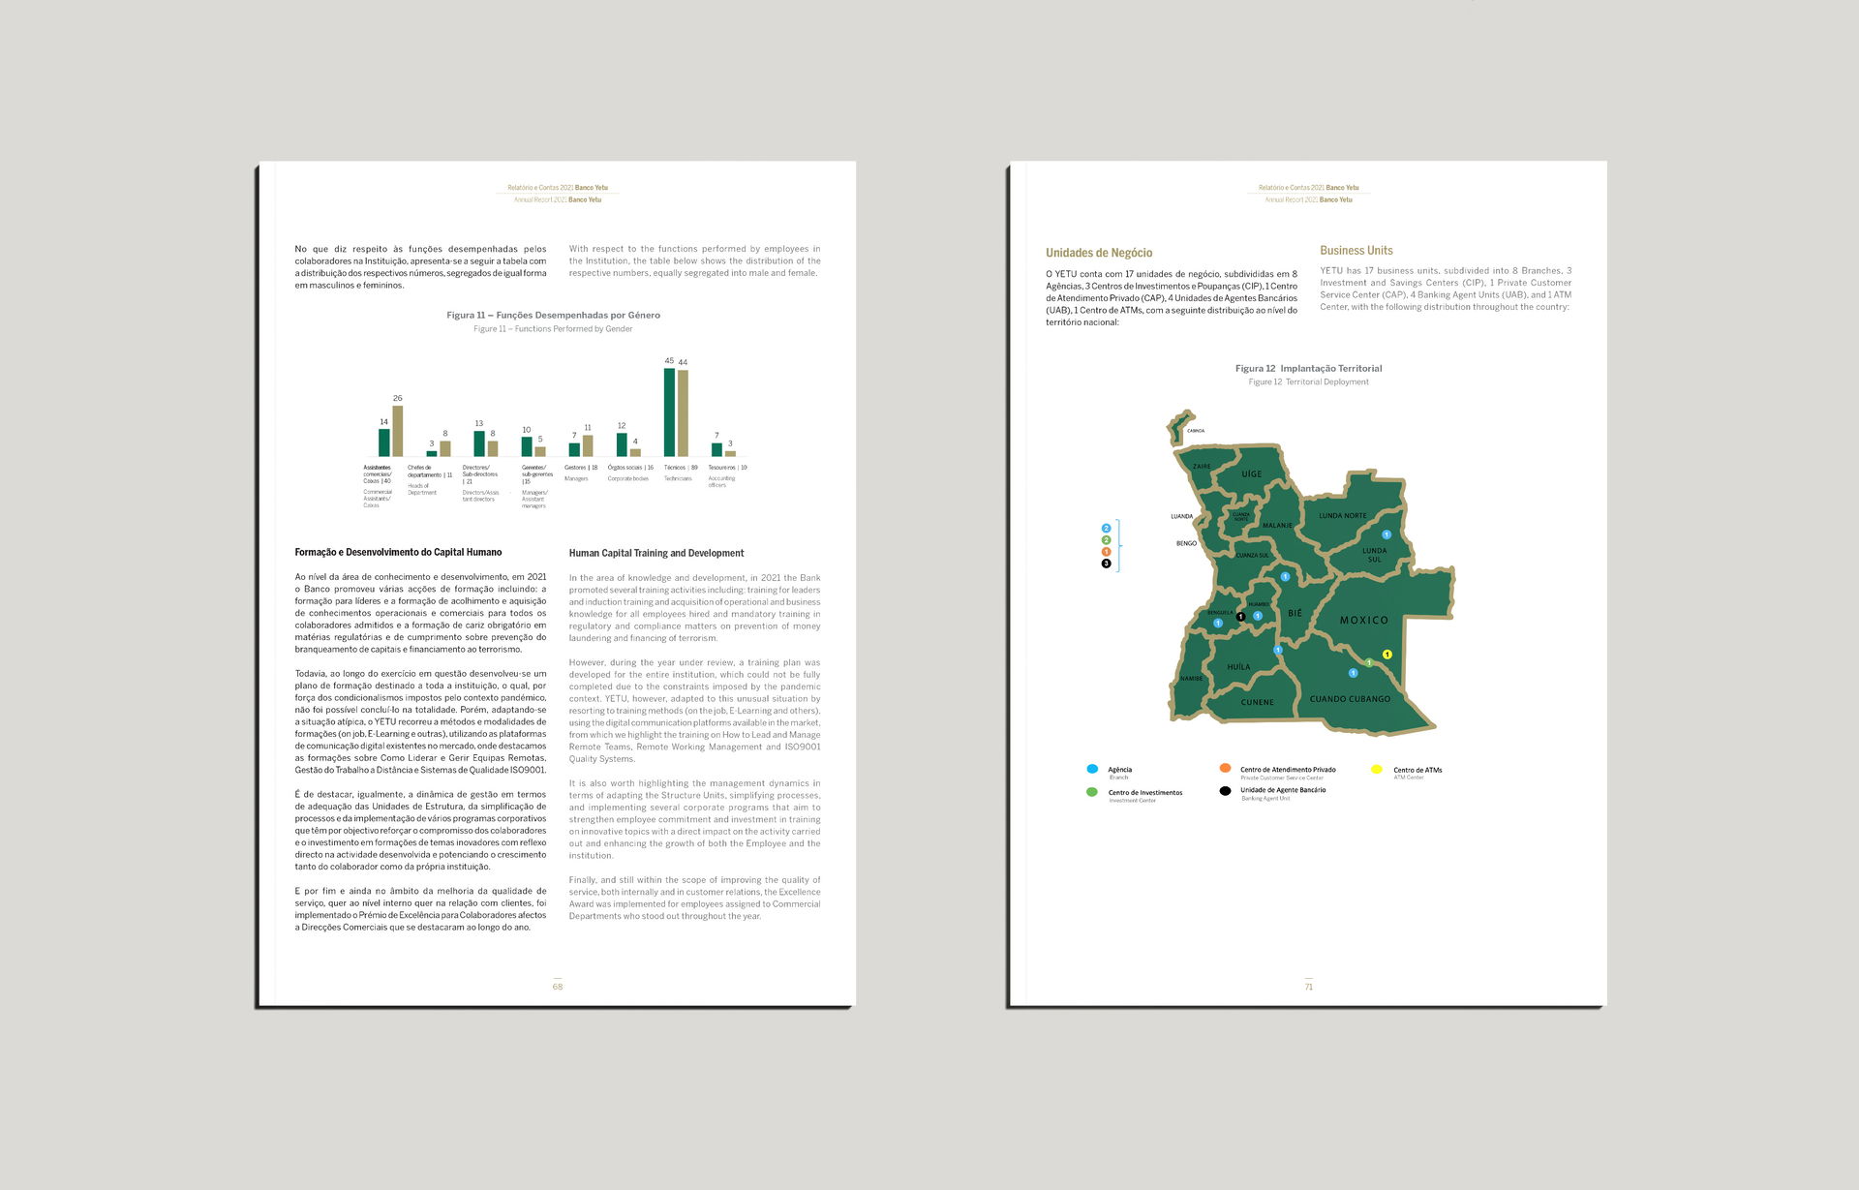Click the LUNDA NORTE province label
The width and height of the screenshot is (1859, 1190).
pos(1343,516)
